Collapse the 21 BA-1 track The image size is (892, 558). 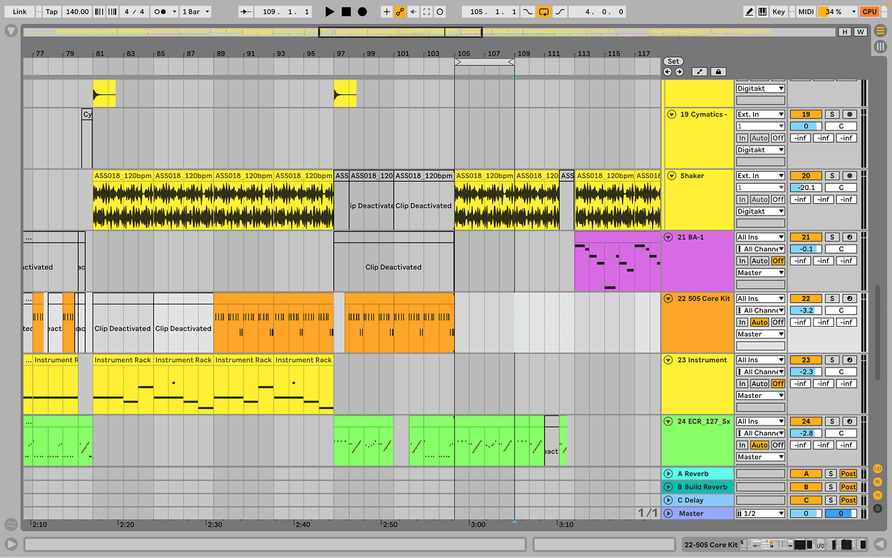pyautogui.click(x=668, y=237)
